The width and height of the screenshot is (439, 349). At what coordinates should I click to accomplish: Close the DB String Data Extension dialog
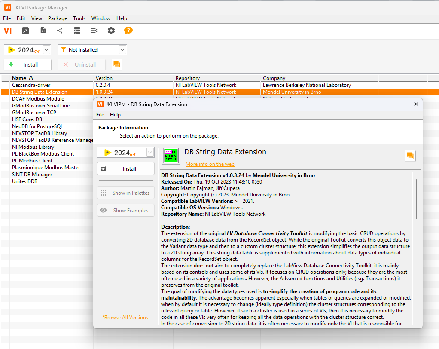click(x=416, y=104)
